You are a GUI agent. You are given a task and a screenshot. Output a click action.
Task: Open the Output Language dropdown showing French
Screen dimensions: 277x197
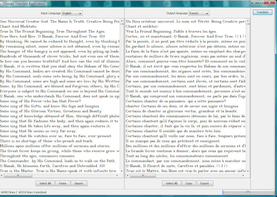199,13
